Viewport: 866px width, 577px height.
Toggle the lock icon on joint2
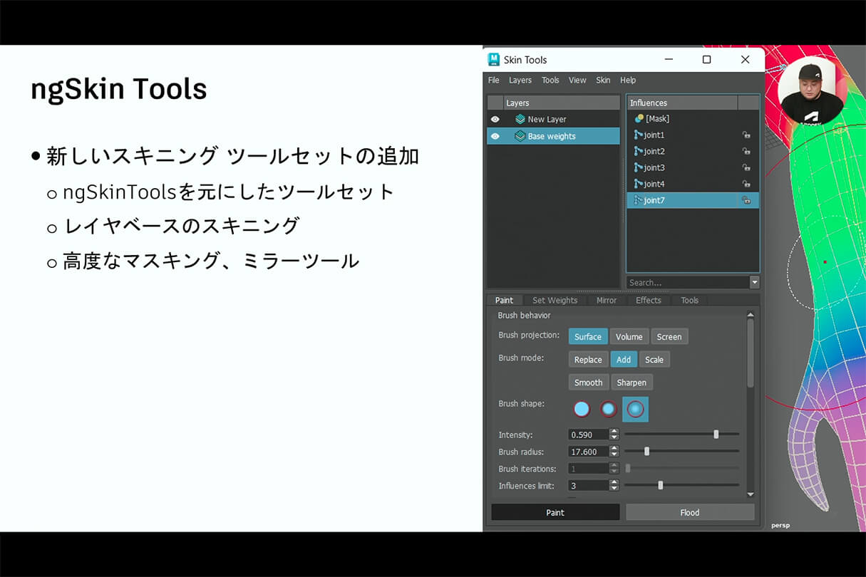click(746, 152)
